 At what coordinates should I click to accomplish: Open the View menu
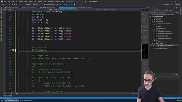point(13,1)
